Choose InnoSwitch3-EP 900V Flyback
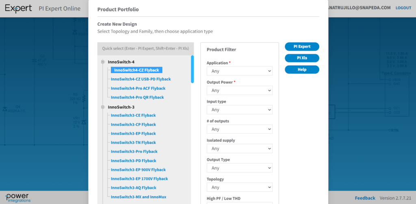Image resolution: width=416 pixels, height=204 pixels. (x=138, y=170)
